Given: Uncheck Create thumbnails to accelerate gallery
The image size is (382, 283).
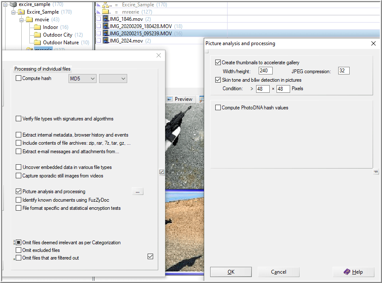Looking at the screenshot, I should coord(218,63).
